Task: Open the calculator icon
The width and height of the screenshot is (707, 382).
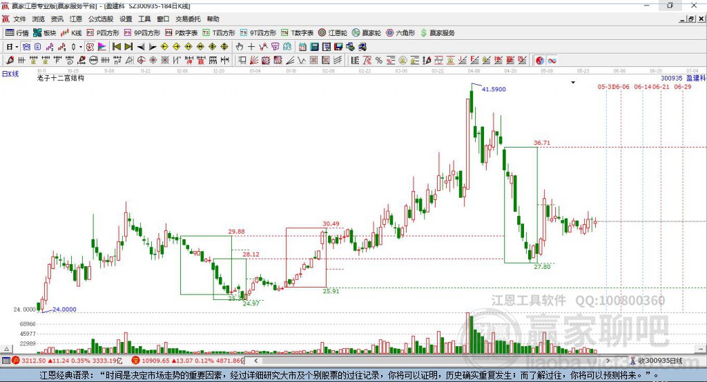Action: [x=314, y=47]
